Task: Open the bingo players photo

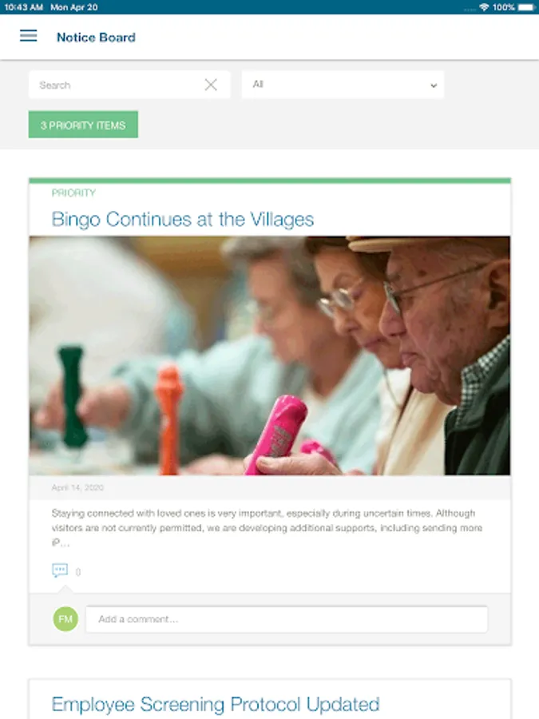Action: [270, 356]
